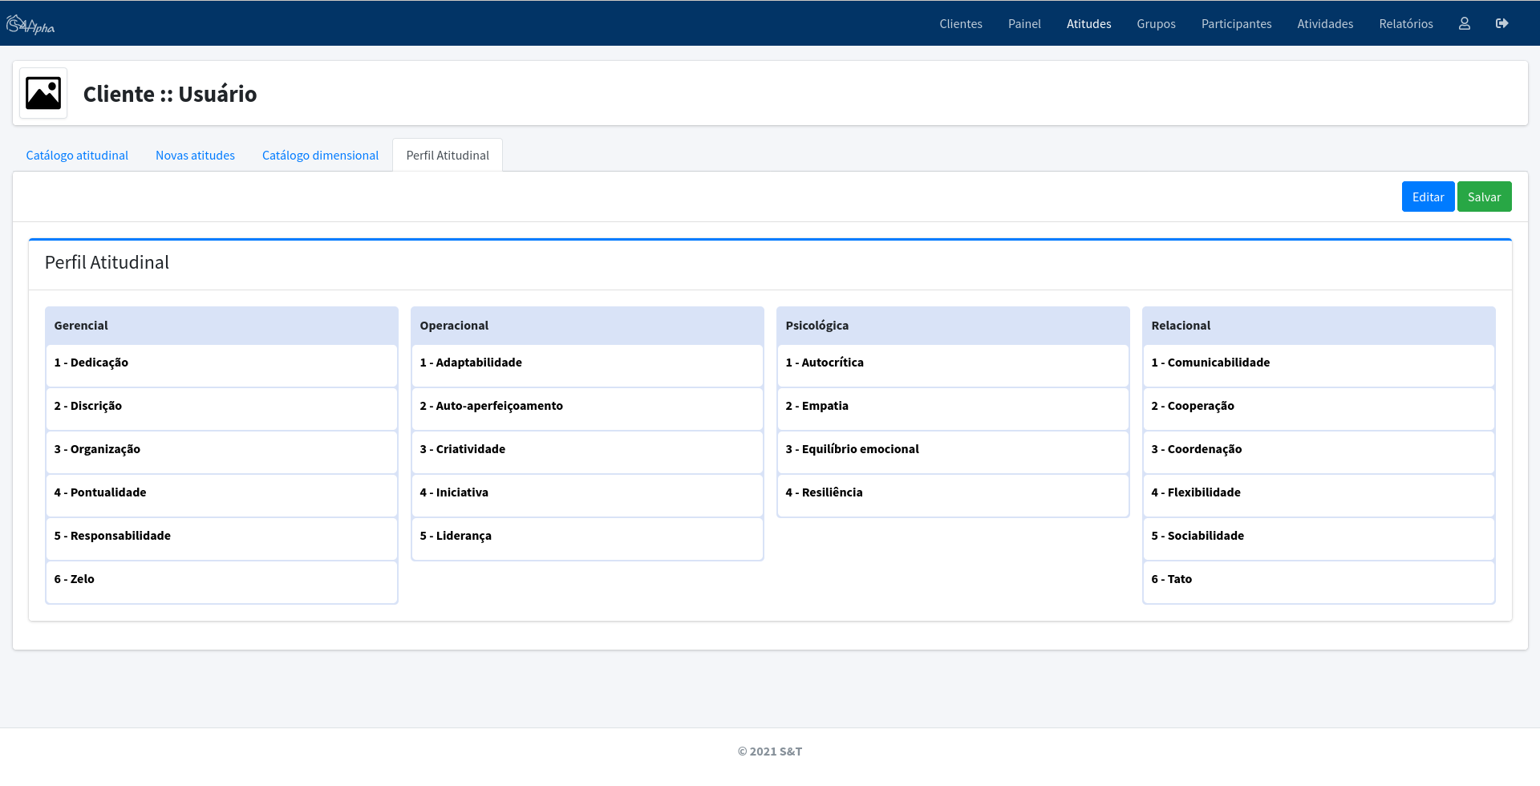Click the logout icon in the navbar
The image size is (1540, 786).
click(x=1501, y=24)
